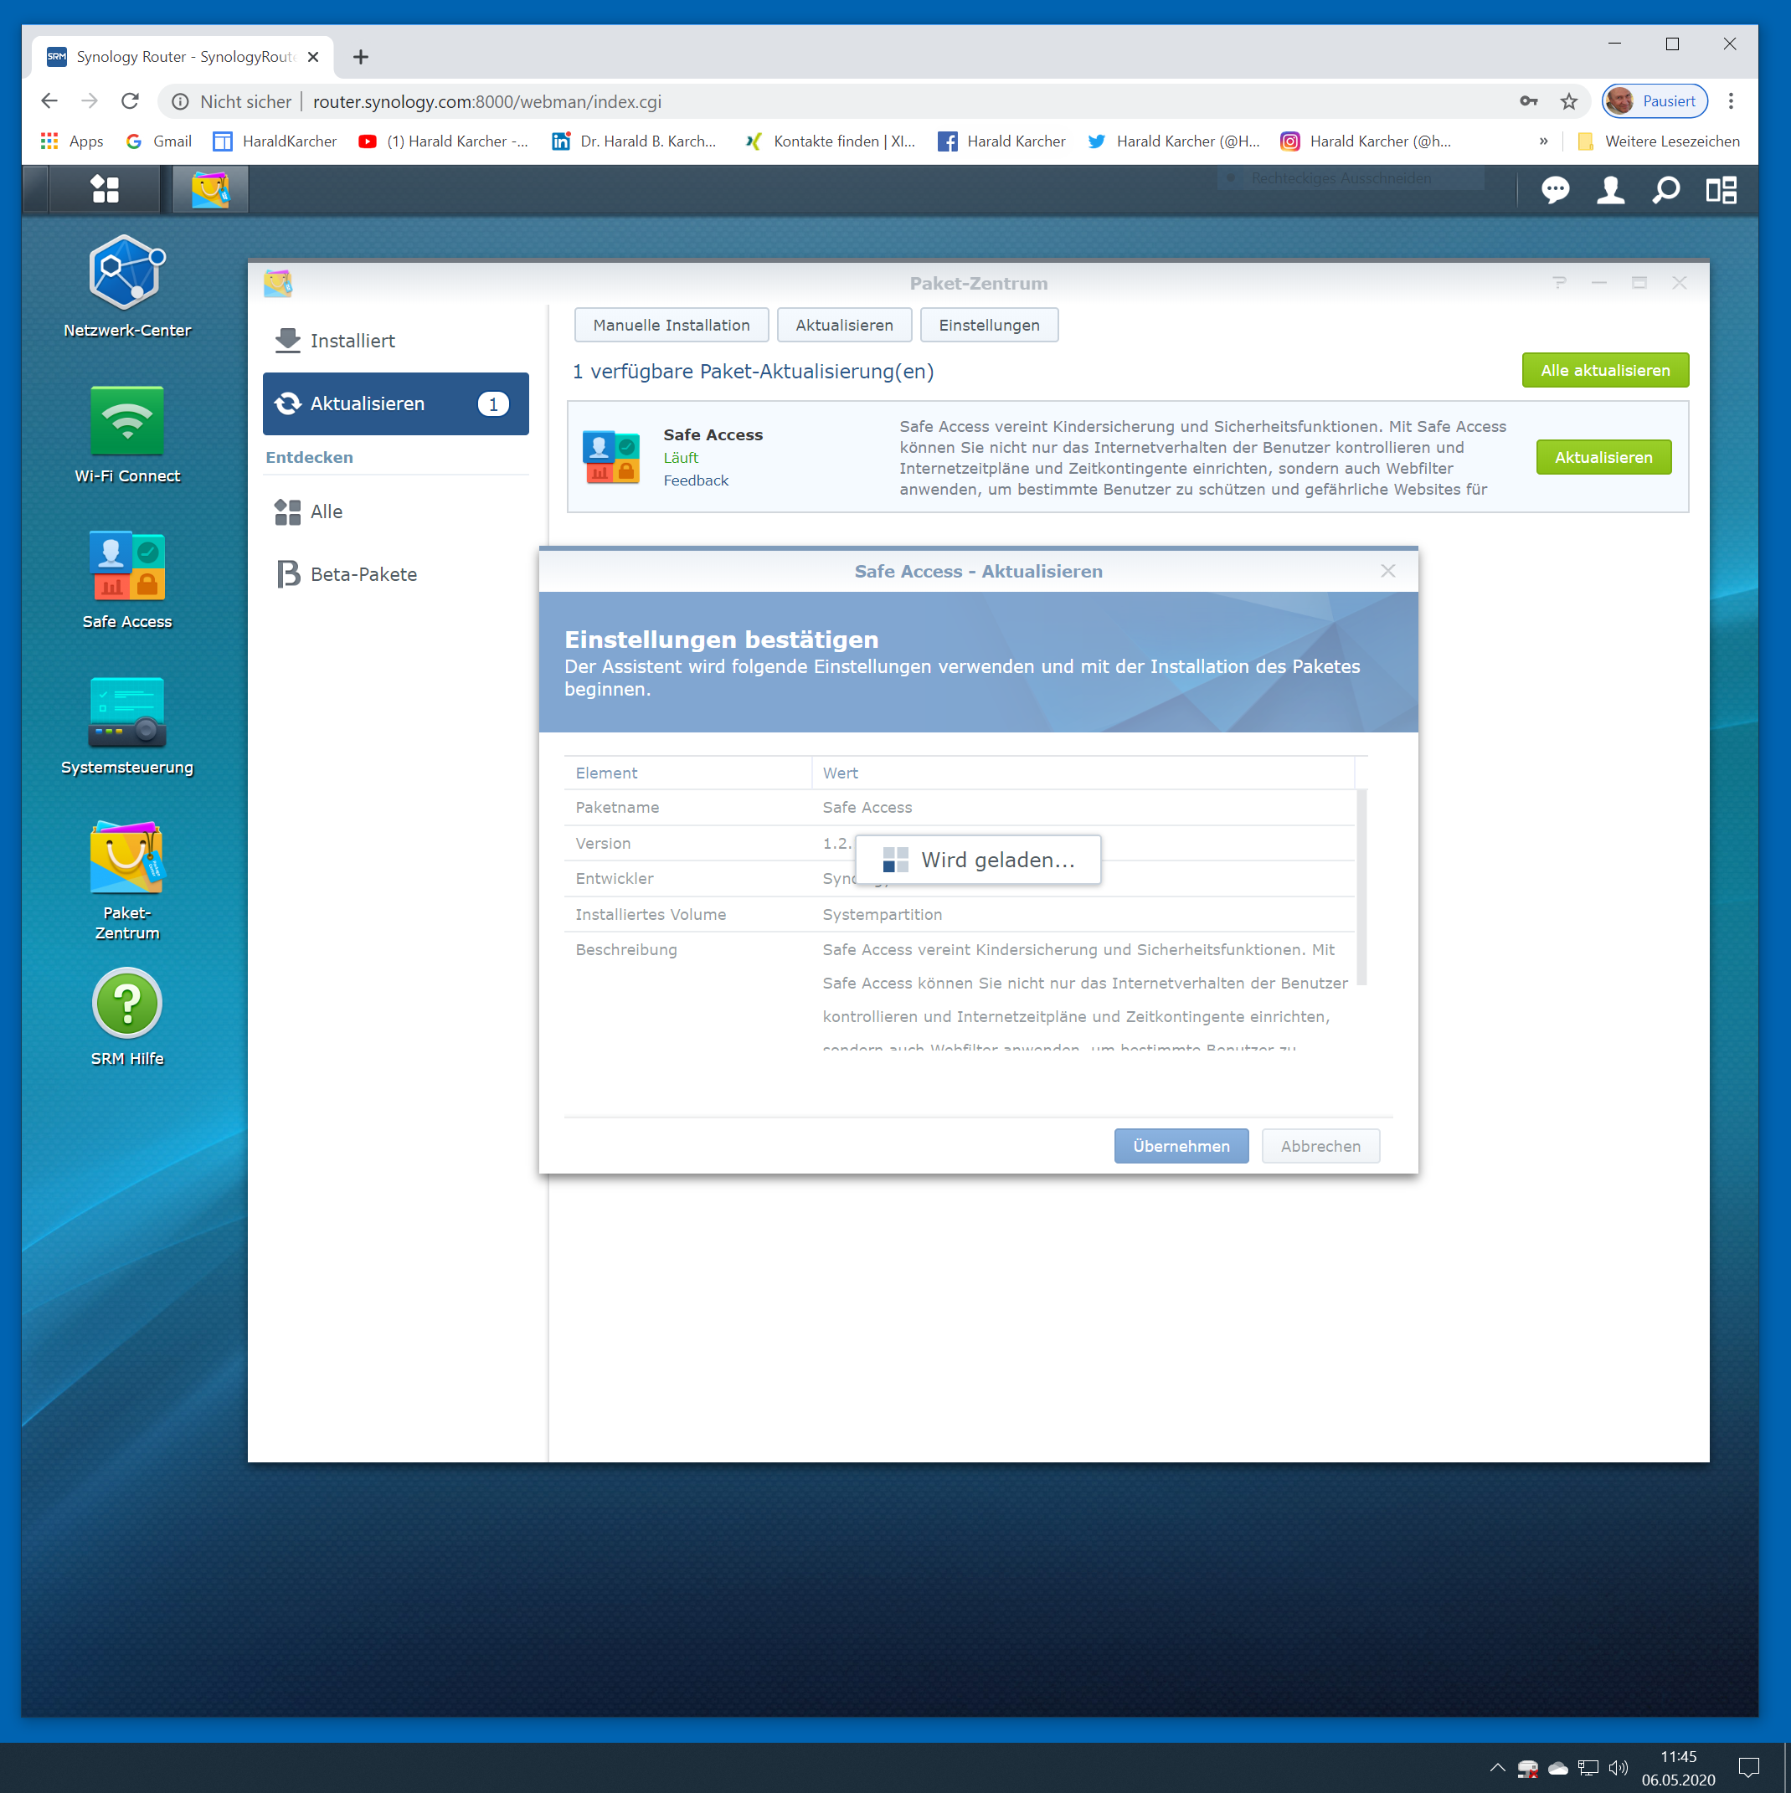Viewport: 1791px width, 1793px height.
Task: Open Feedback link for Safe Access
Action: [x=696, y=480]
